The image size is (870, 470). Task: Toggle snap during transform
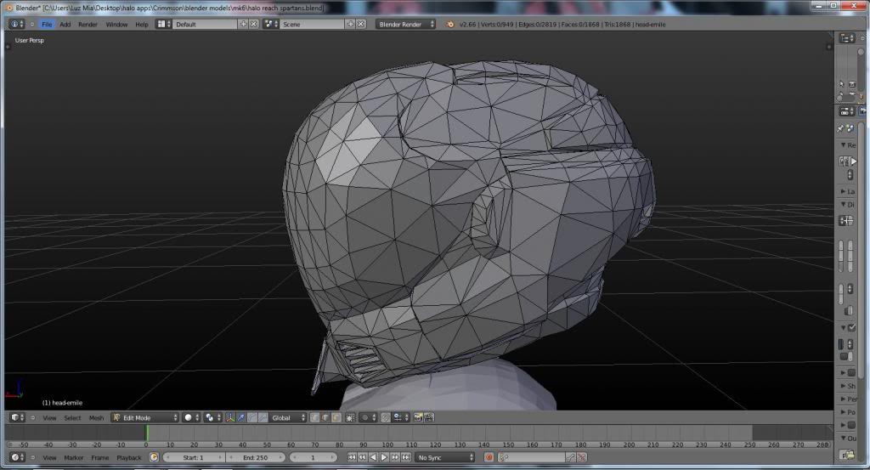click(x=386, y=417)
